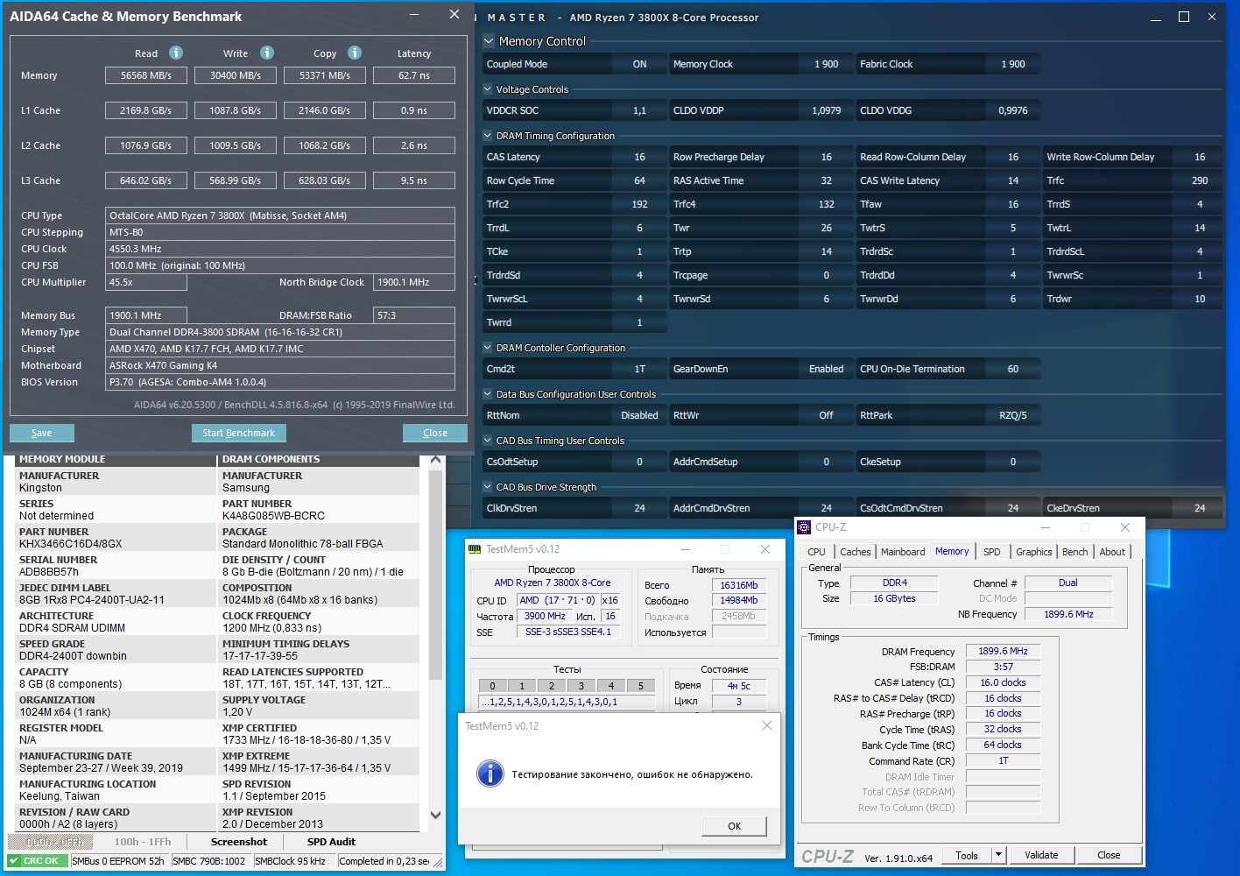
Task: Click the L3 Cache Write value 568.99 GB/s
Action: click(x=236, y=180)
